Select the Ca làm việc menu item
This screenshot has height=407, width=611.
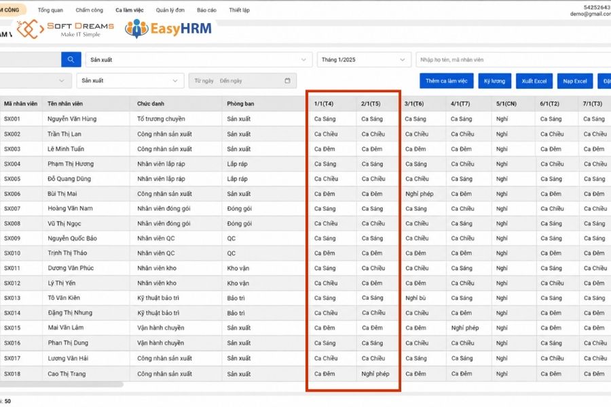[130, 10]
